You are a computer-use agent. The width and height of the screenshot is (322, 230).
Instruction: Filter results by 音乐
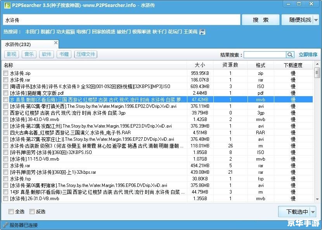[x=29, y=54]
